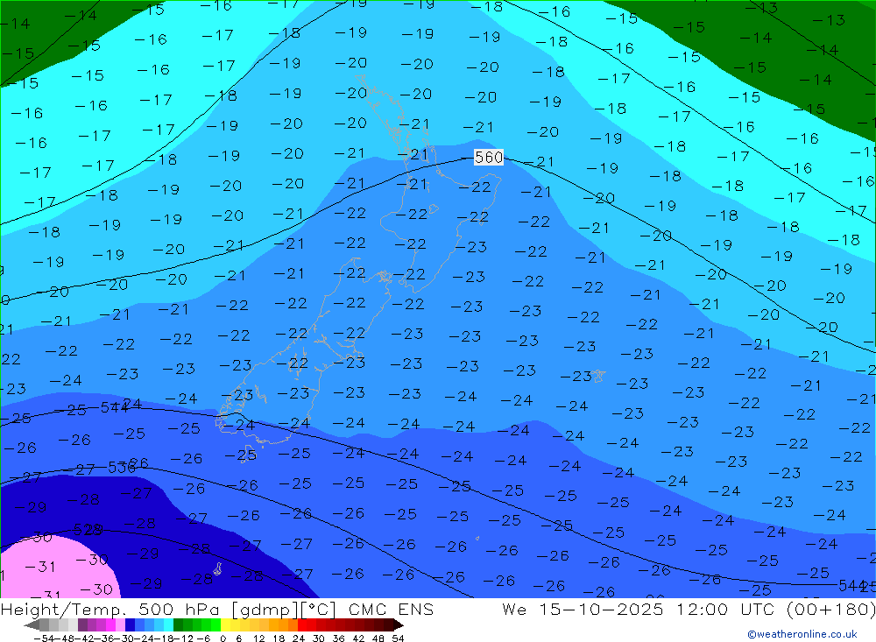Click the dark purple legend swatch
876x642 pixels.
click(x=82, y=624)
